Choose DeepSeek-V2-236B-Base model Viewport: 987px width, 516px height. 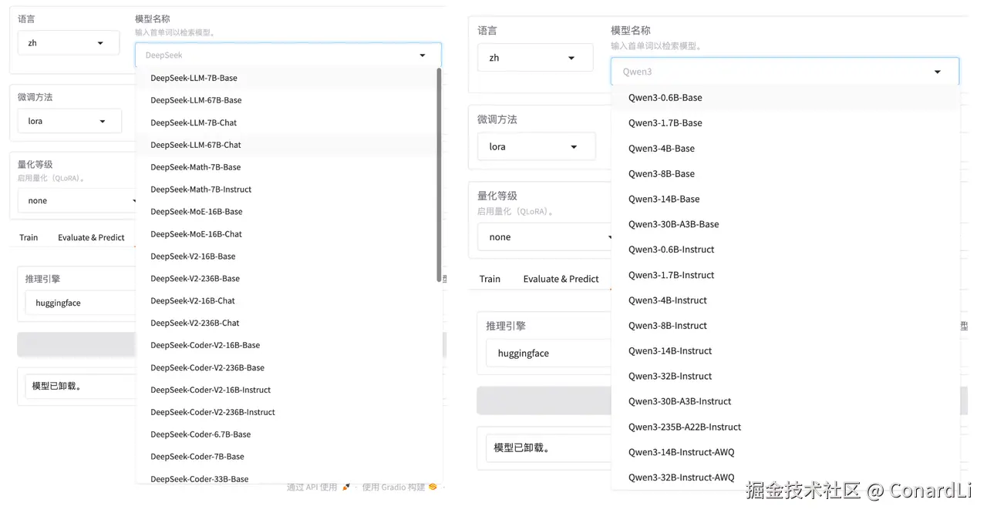(286, 279)
